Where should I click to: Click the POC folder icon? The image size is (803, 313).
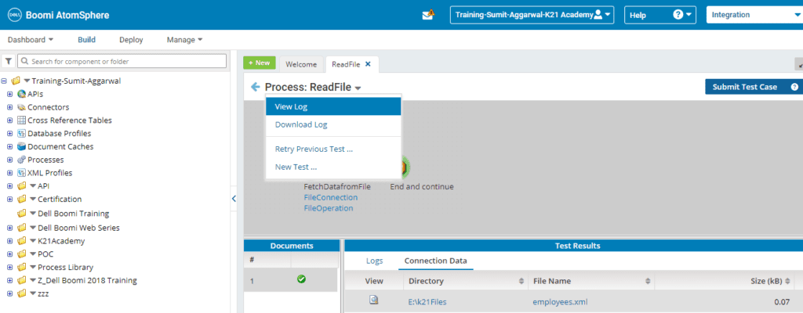pos(21,254)
